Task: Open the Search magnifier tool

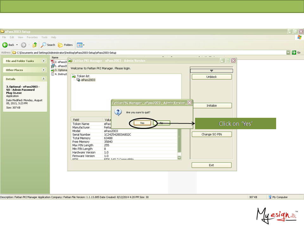Action: tap(44, 45)
